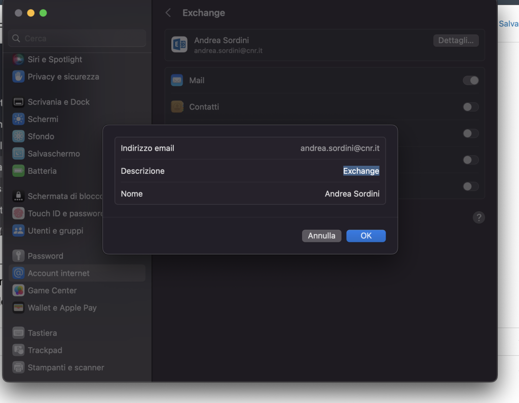Click the andrea.sordini@cnr.it subtitle under account name
The width and height of the screenshot is (519, 403).
point(228,50)
